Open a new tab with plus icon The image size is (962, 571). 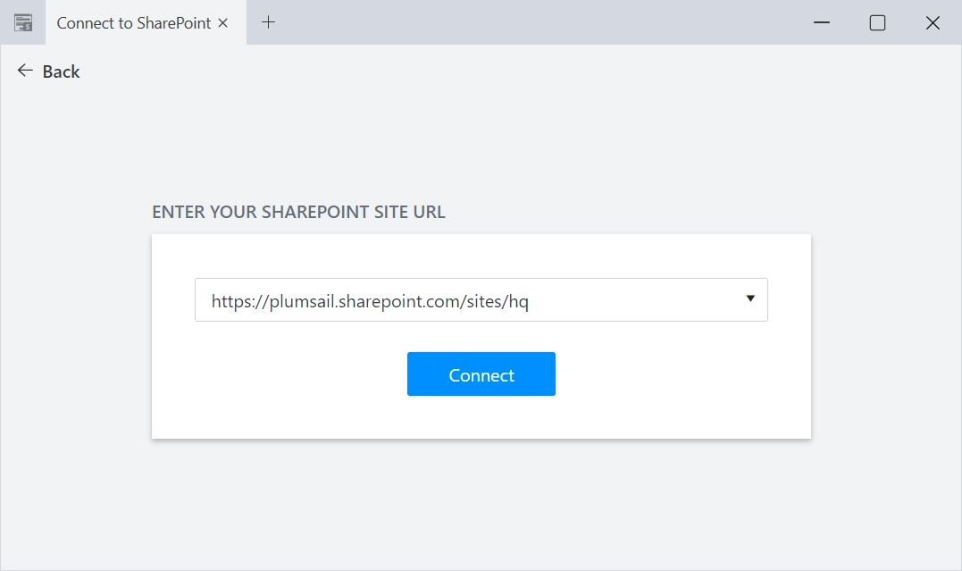[268, 22]
